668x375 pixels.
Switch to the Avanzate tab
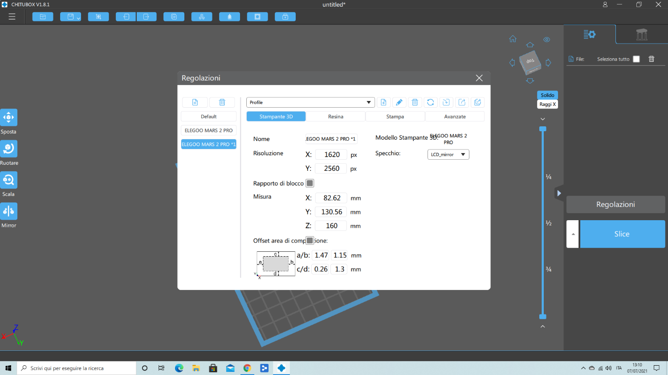click(x=455, y=117)
